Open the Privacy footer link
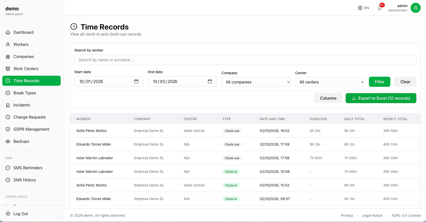 (347, 215)
